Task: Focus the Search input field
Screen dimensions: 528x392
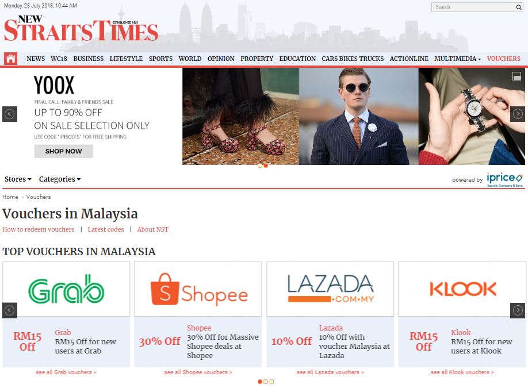Action: click(473, 7)
